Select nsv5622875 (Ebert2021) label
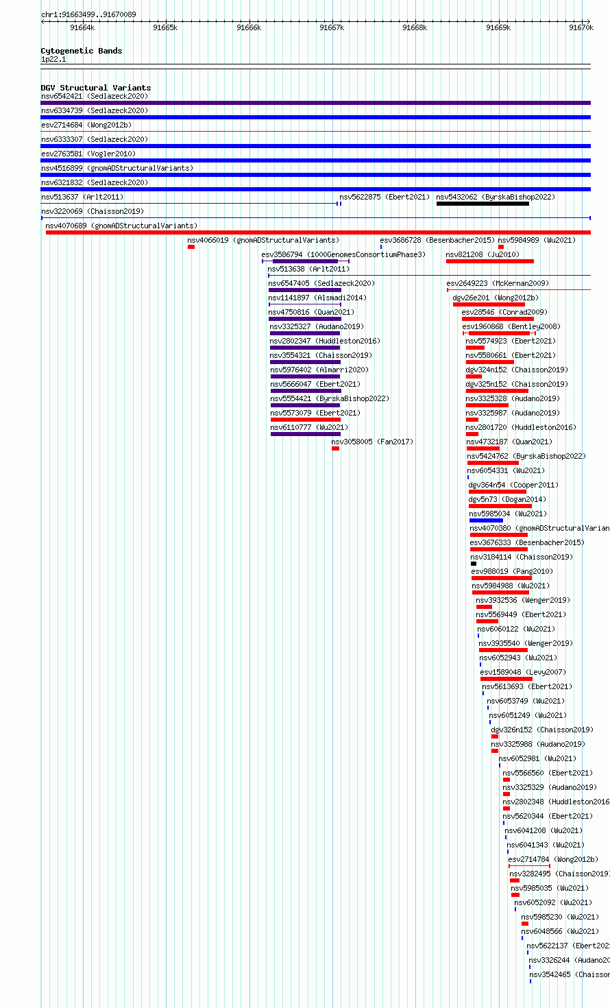 (385, 197)
